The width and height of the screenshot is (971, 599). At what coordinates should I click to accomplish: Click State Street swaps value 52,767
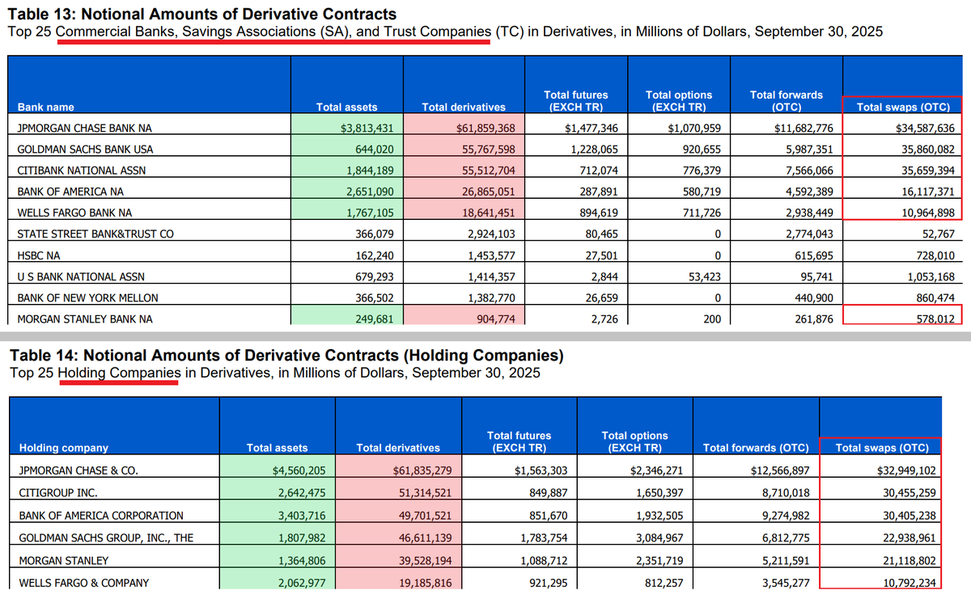(x=938, y=234)
